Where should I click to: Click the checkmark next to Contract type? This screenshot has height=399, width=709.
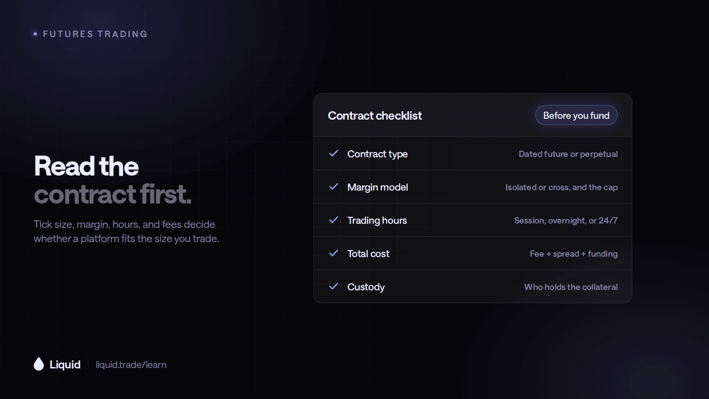tap(334, 153)
